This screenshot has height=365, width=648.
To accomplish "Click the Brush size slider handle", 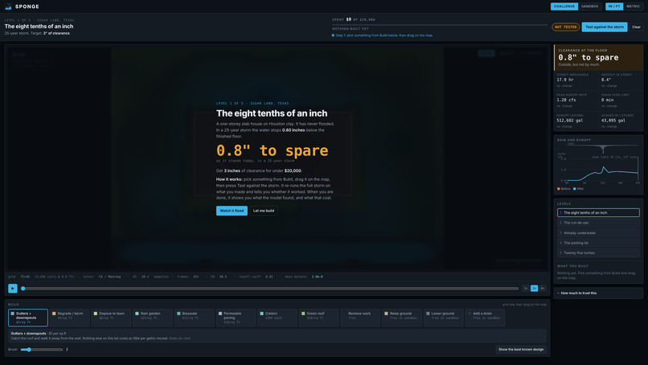I will (29, 350).
